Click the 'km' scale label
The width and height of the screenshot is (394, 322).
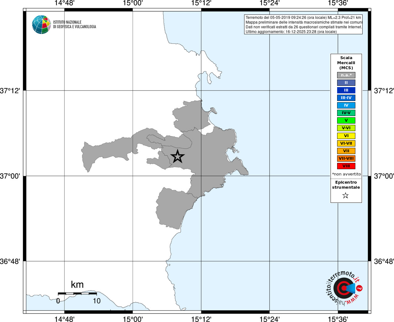click(x=77, y=285)
